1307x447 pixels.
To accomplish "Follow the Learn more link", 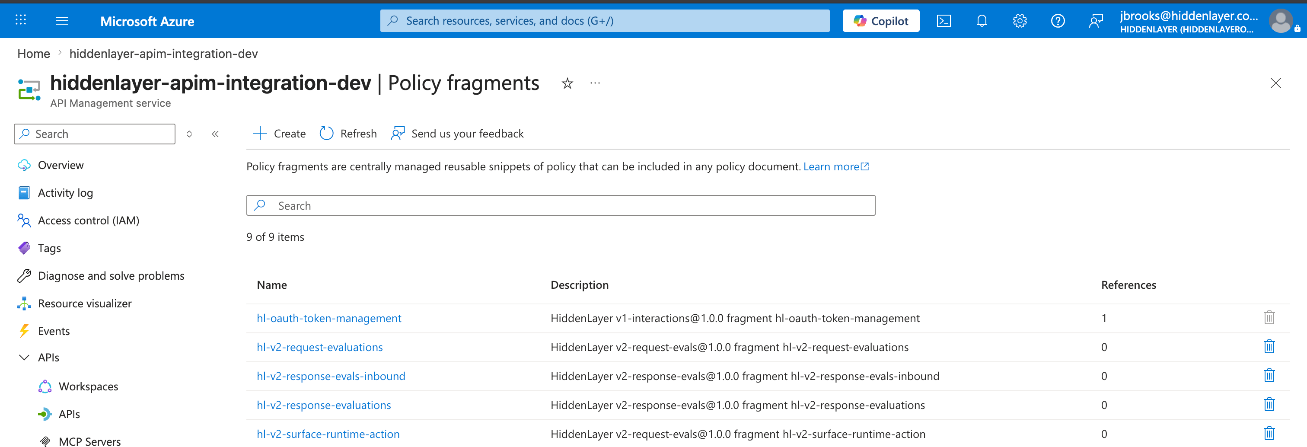I will [x=836, y=166].
